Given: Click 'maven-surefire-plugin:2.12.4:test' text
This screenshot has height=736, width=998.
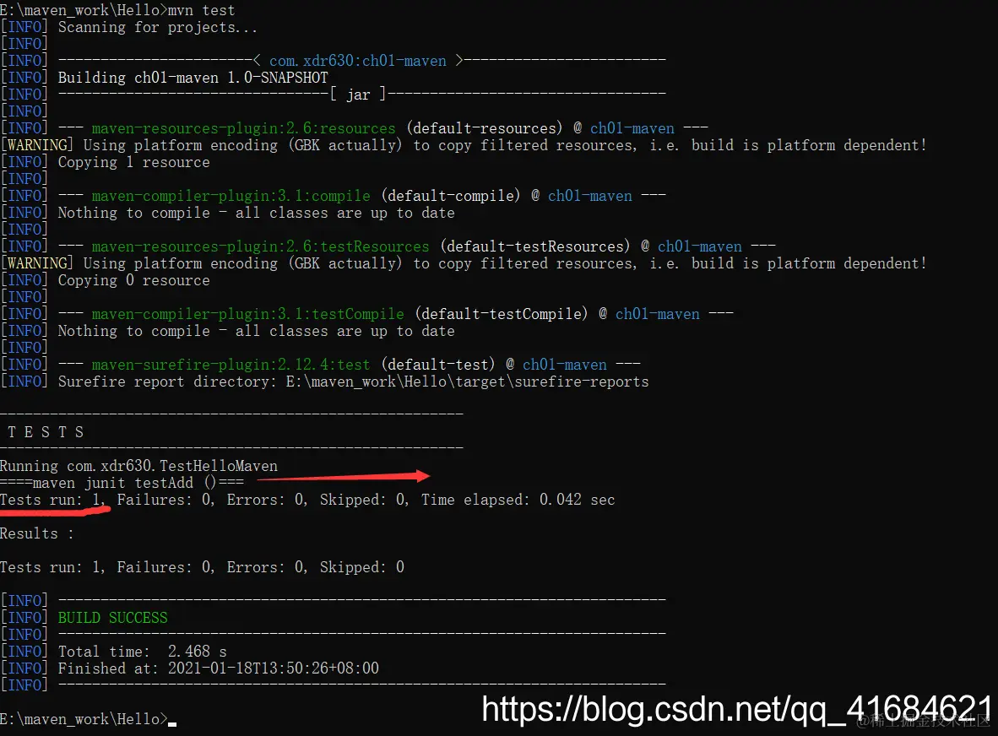Looking at the screenshot, I should click(x=231, y=365).
